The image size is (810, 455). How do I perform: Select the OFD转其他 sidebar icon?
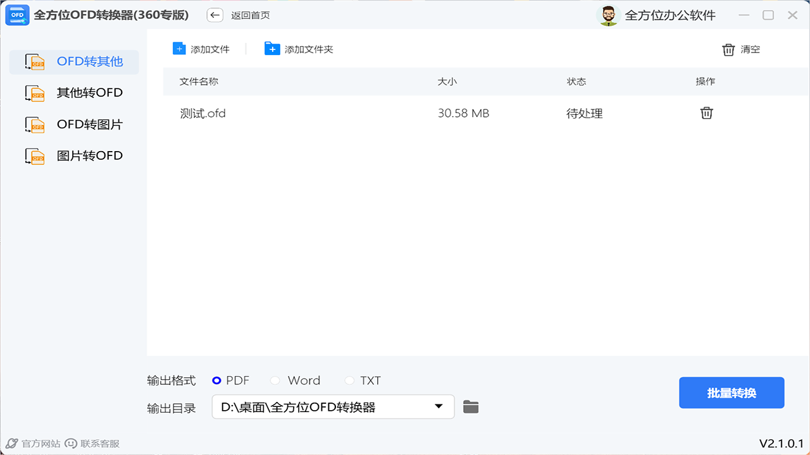pyautogui.click(x=35, y=62)
